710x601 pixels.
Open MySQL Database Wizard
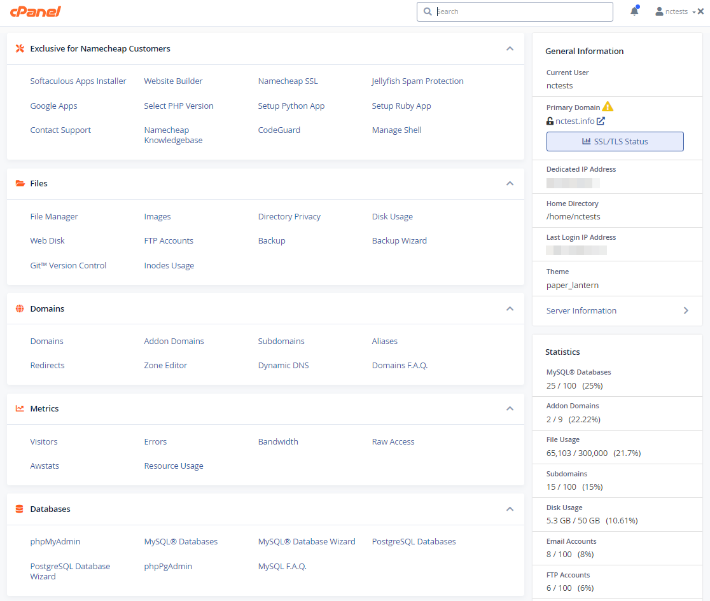[x=307, y=542]
